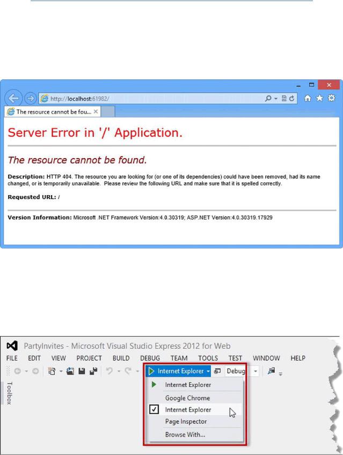Open Navigate Backward history dropdown arrow
The image size is (343, 455).
coord(26,371)
